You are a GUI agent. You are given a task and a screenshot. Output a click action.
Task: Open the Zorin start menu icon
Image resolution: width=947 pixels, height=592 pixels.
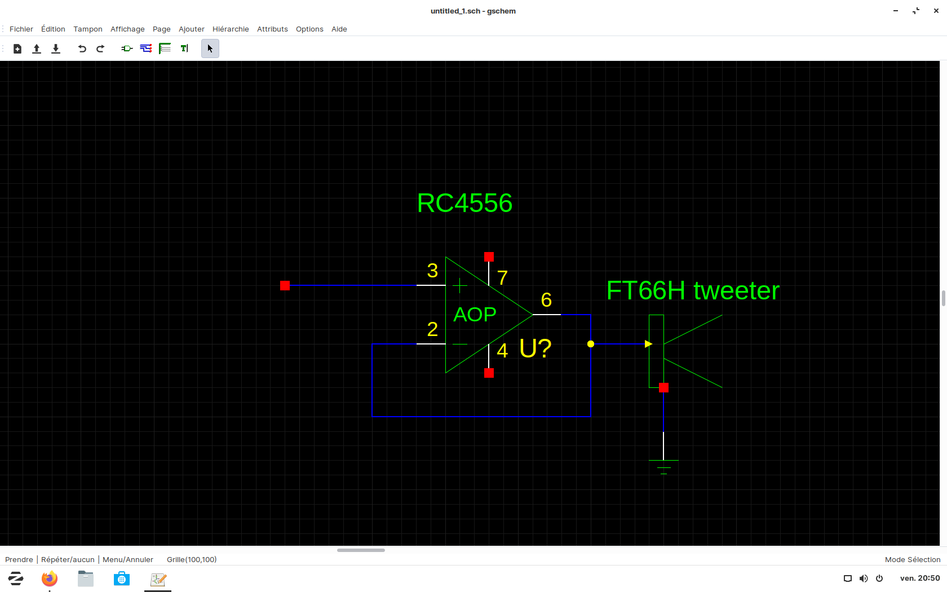16,578
